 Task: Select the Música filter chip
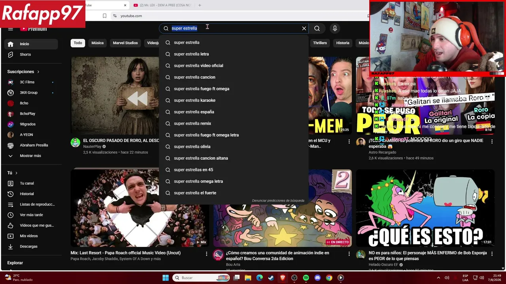point(98,43)
